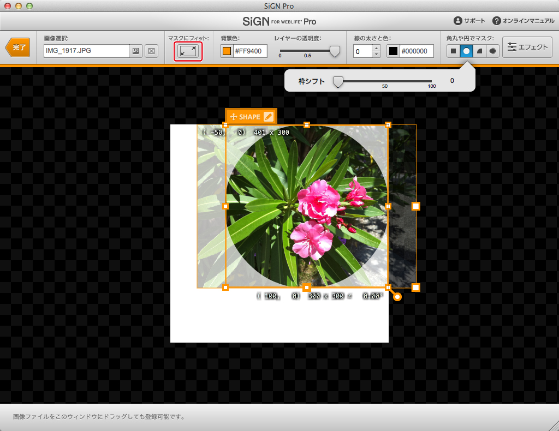
Task: Select the circle mask shape
Action: click(x=466, y=51)
